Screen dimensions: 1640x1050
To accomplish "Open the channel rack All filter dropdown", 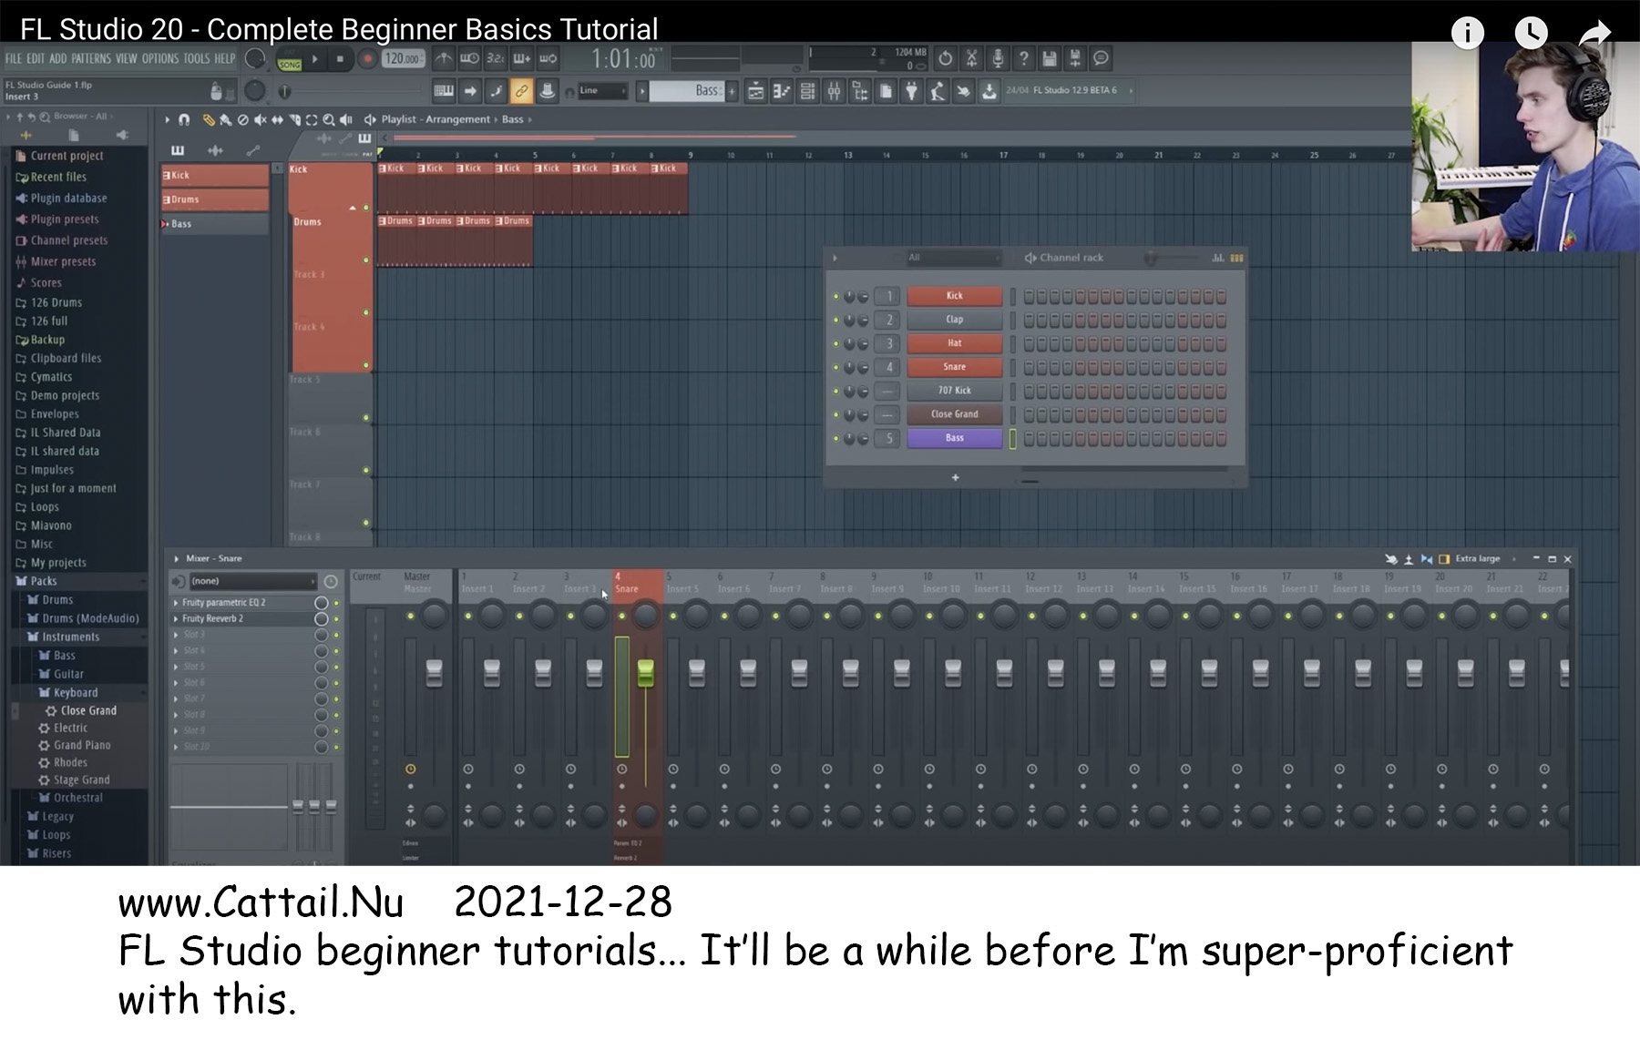I will (x=953, y=258).
